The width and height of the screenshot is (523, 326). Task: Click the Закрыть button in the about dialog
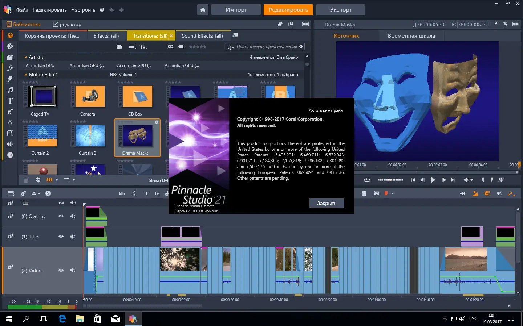tap(327, 203)
